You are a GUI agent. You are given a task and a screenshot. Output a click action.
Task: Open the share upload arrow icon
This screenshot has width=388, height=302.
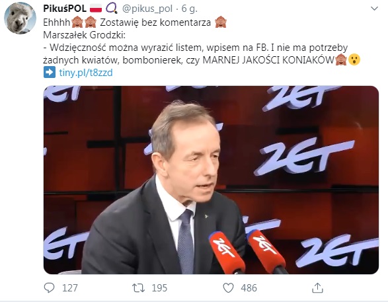pos(317,288)
